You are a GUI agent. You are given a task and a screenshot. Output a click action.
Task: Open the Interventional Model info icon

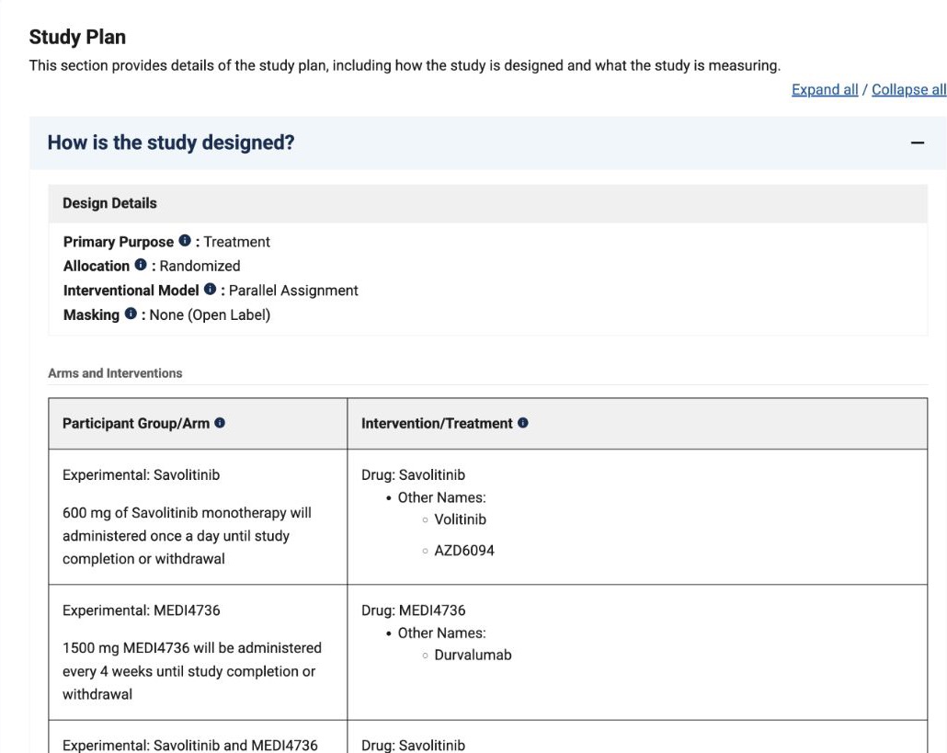tap(211, 290)
